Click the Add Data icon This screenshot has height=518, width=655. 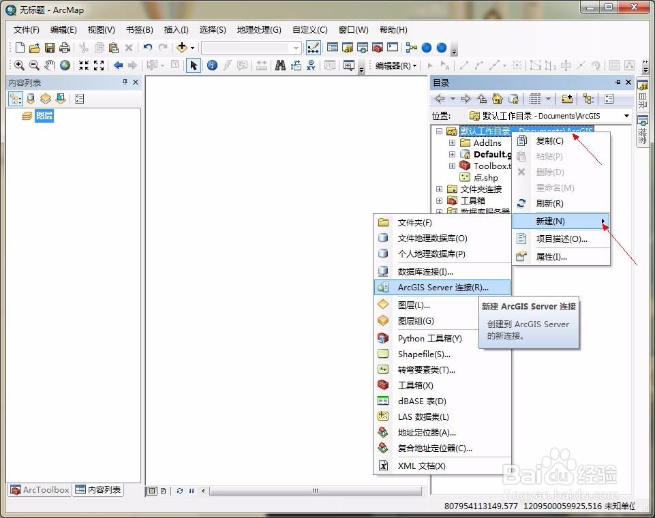click(181, 48)
